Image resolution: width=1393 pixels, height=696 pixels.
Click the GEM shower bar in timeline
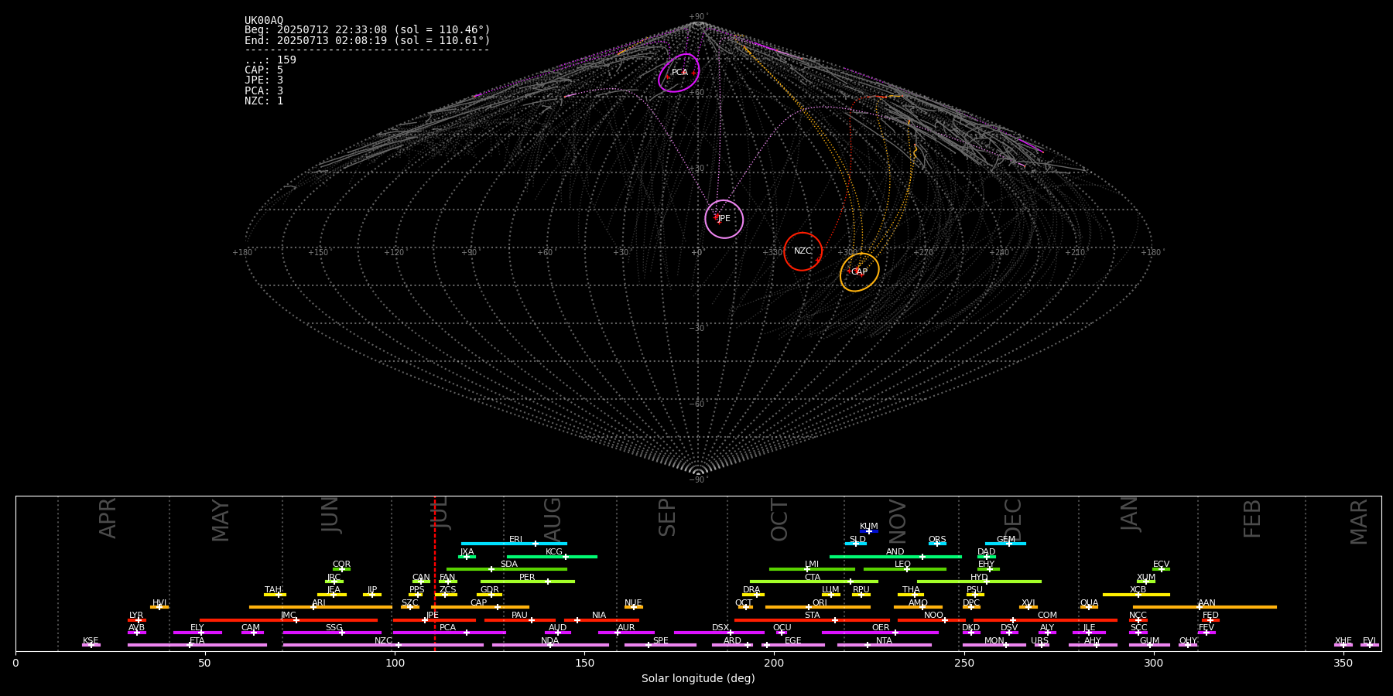tap(1005, 544)
